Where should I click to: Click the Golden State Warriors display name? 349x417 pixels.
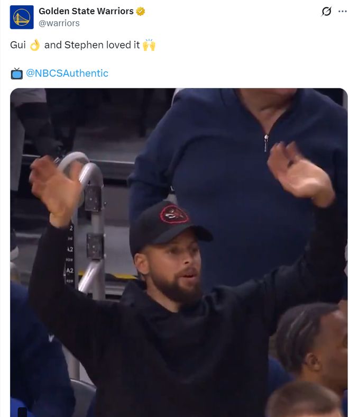click(x=86, y=11)
